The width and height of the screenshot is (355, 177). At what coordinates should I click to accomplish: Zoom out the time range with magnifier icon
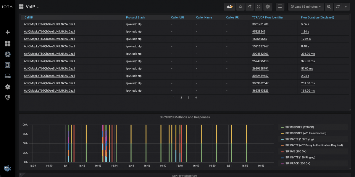(x=329, y=6)
